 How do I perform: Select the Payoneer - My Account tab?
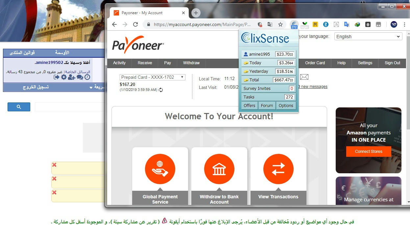click(x=150, y=13)
